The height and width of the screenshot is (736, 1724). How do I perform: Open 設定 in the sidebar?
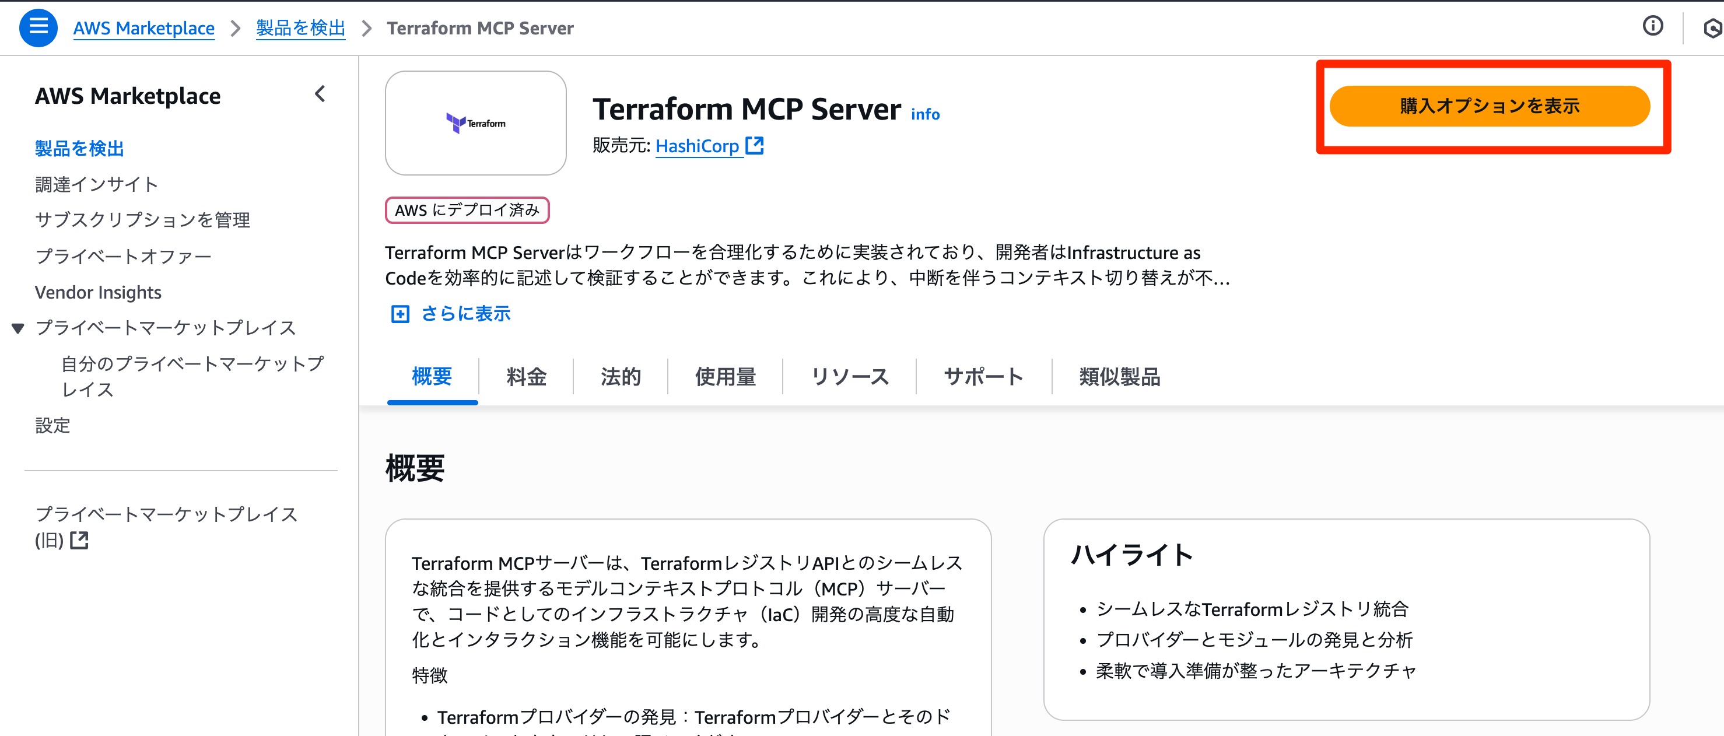[x=53, y=426]
